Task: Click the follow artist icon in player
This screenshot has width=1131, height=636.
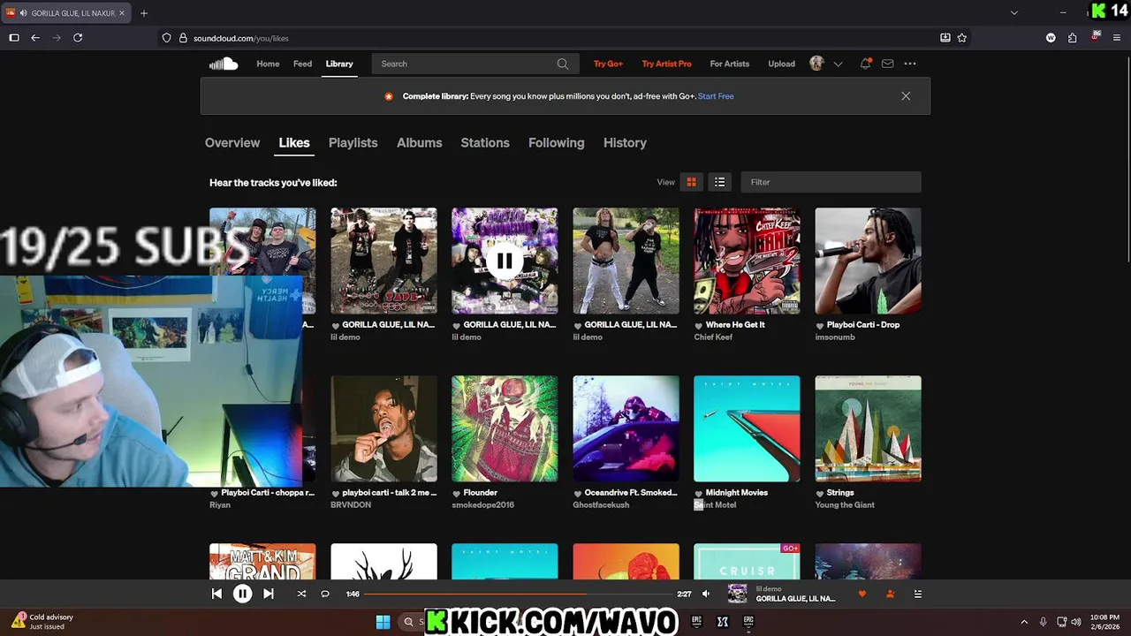Action: pyautogui.click(x=890, y=594)
